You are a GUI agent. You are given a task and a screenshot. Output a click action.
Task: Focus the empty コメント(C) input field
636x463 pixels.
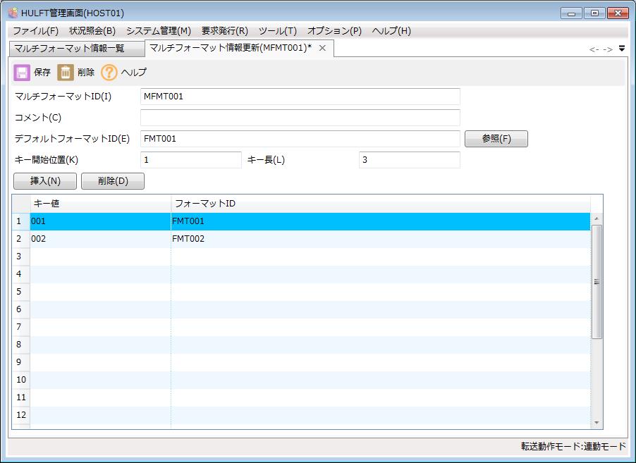300,118
